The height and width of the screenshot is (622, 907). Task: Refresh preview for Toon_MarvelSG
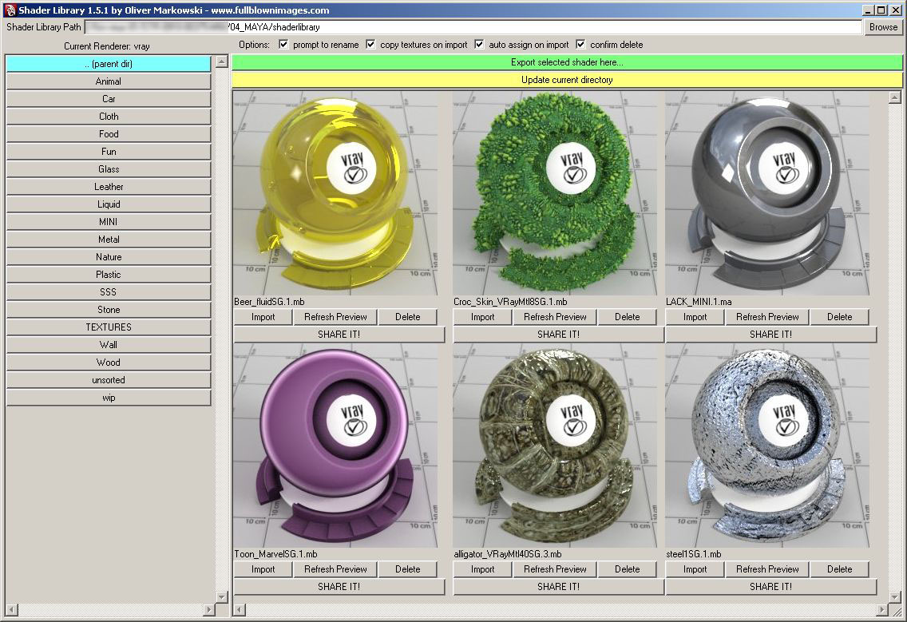335,569
